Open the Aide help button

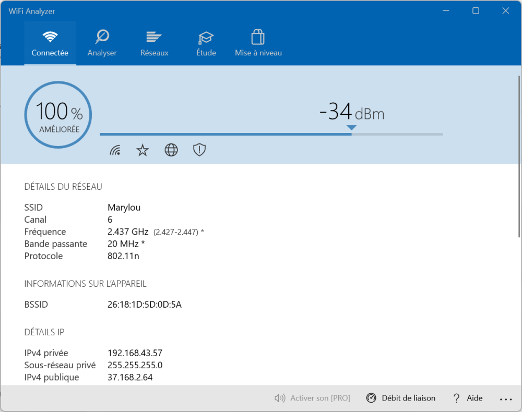(x=468, y=398)
